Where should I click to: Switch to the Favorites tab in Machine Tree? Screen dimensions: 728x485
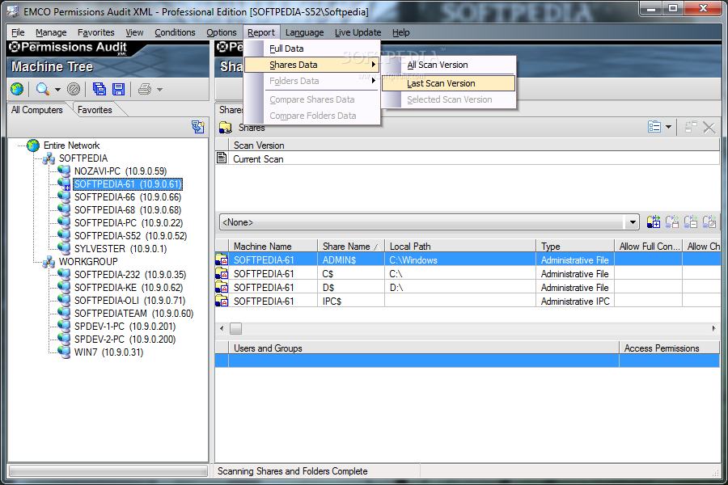[95, 110]
